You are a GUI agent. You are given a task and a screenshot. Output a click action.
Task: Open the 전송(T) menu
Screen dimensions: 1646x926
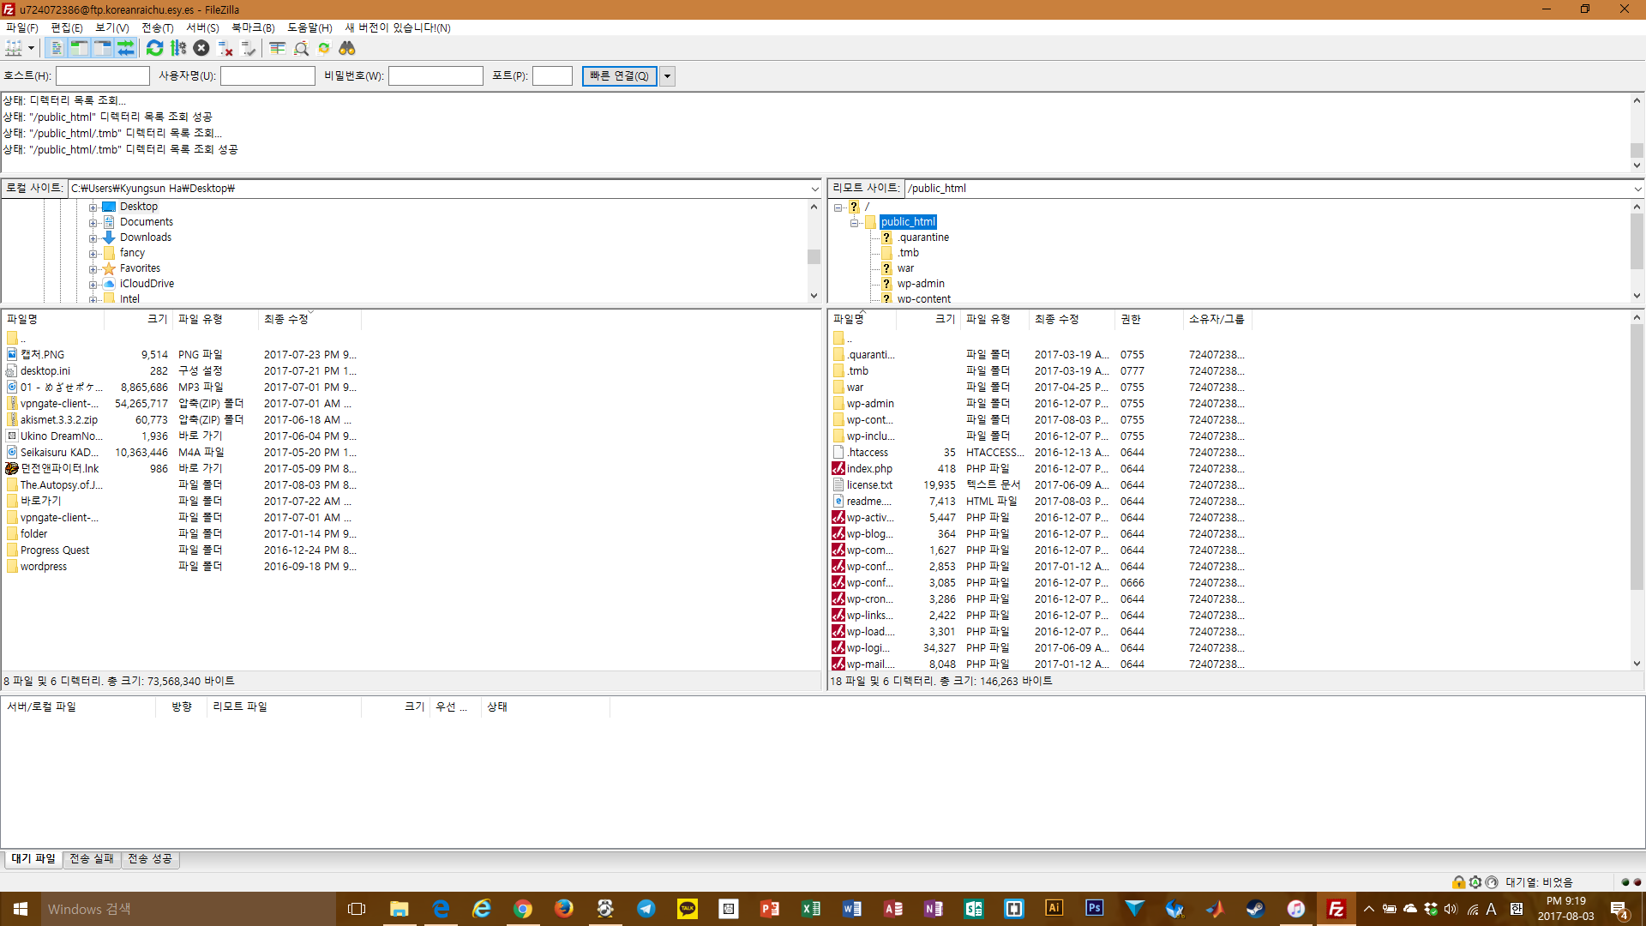tap(158, 27)
